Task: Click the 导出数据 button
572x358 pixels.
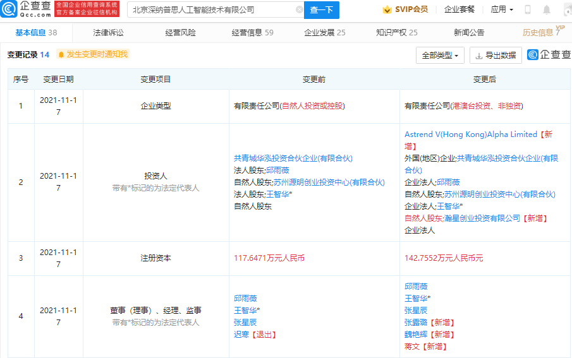Action: point(496,56)
